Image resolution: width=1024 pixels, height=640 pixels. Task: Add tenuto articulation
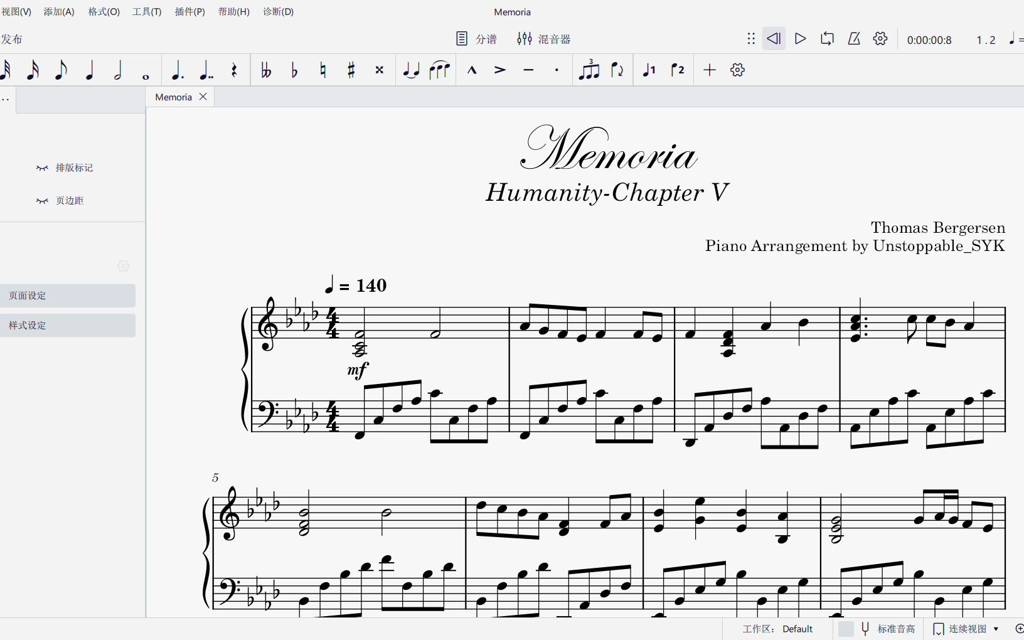click(528, 70)
